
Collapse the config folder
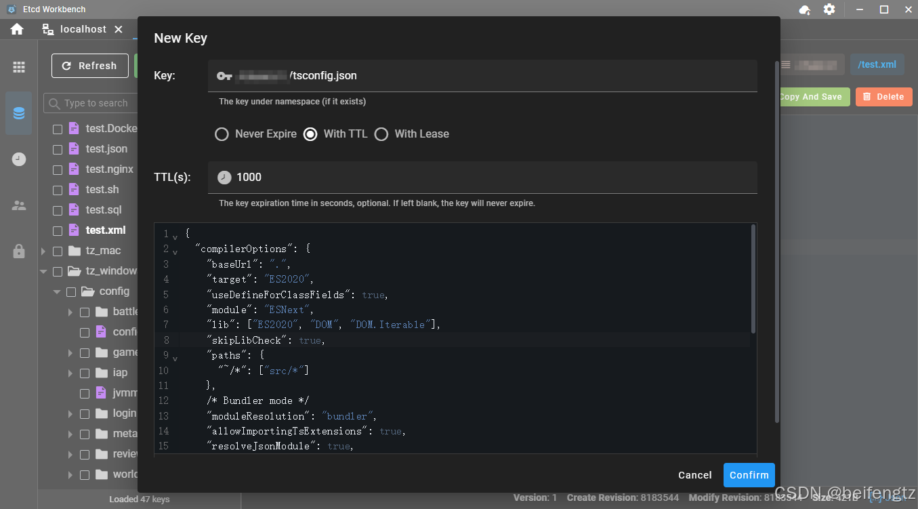[57, 291]
